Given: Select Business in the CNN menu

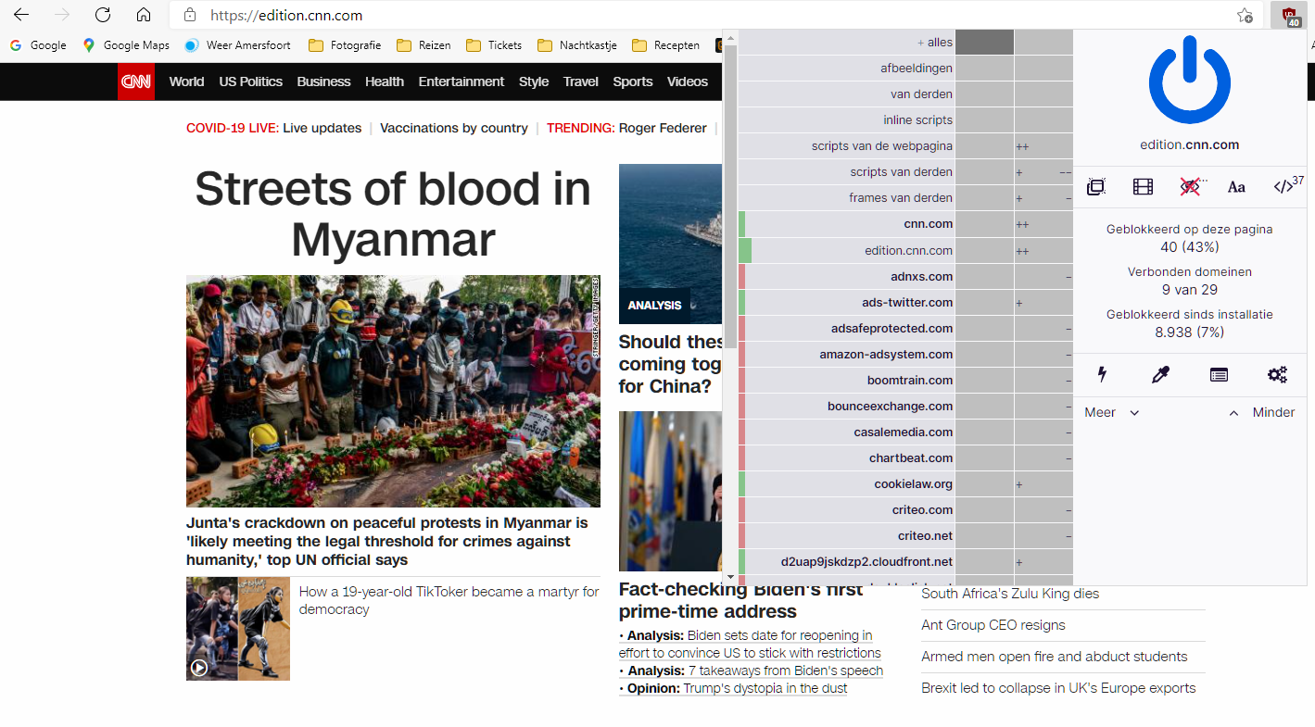Looking at the screenshot, I should (323, 81).
